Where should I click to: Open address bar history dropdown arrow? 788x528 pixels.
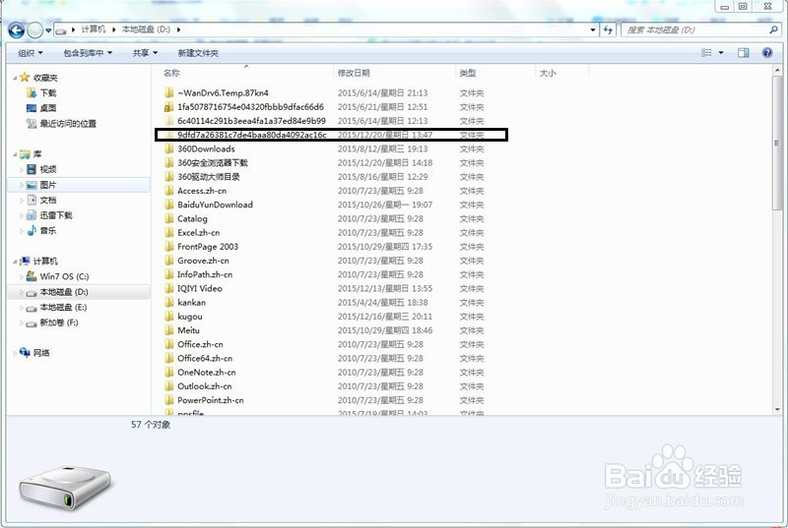[x=593, y=29]
